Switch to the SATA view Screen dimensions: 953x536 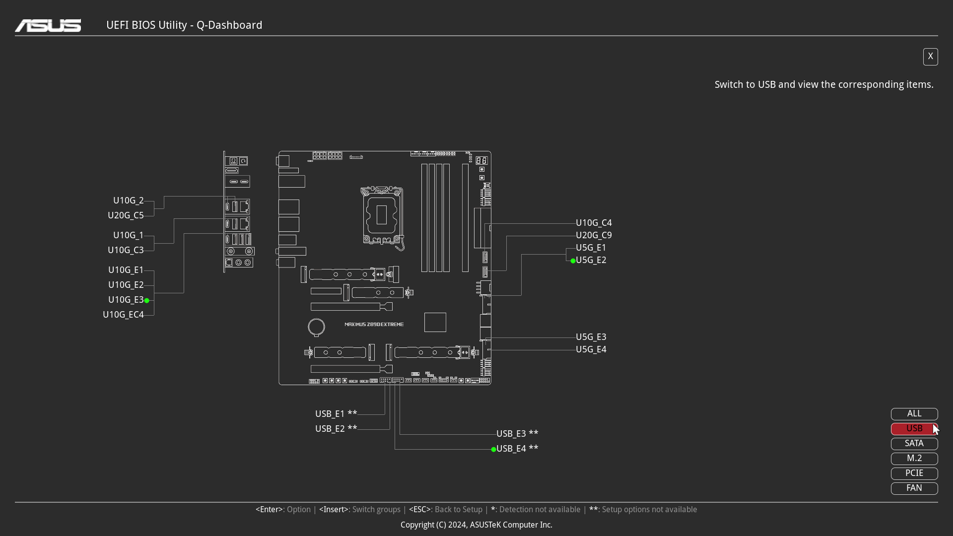[x=914, y=444]
